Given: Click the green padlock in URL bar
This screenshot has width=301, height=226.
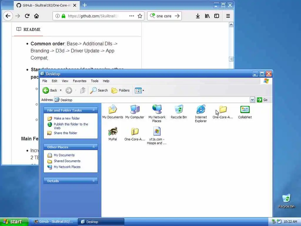Looking at the screenshot, I should [x=63, y=16].
